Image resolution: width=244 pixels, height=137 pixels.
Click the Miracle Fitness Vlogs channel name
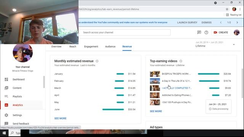coord(23,71)
